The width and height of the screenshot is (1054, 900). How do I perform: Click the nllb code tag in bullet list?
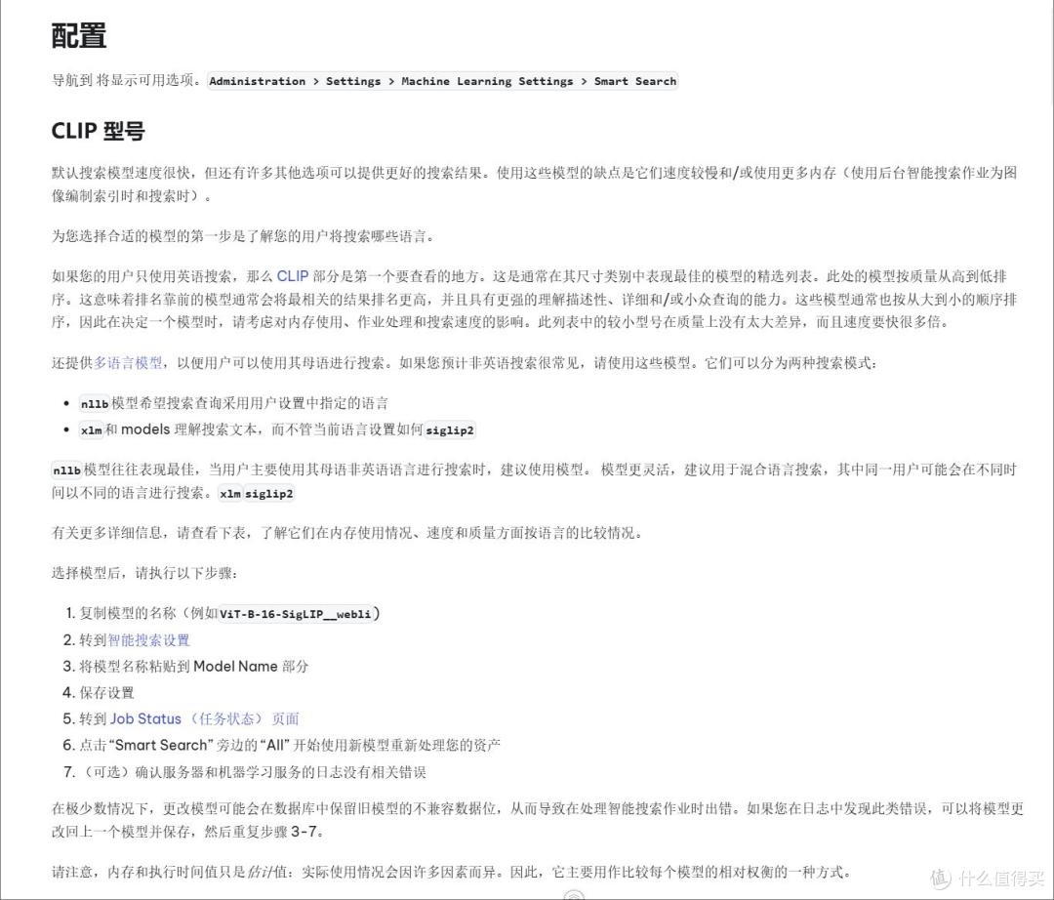[x=94, y=403]
